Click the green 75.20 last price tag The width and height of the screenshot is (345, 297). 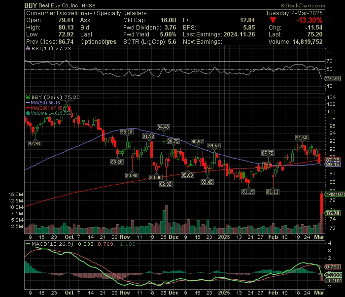click(x=333, y=213)
